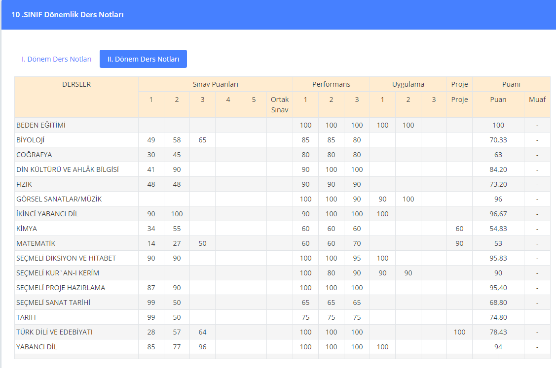Select the GÖRSEL SANATLAR/MÜZİK row label

(x=59, y=199)
